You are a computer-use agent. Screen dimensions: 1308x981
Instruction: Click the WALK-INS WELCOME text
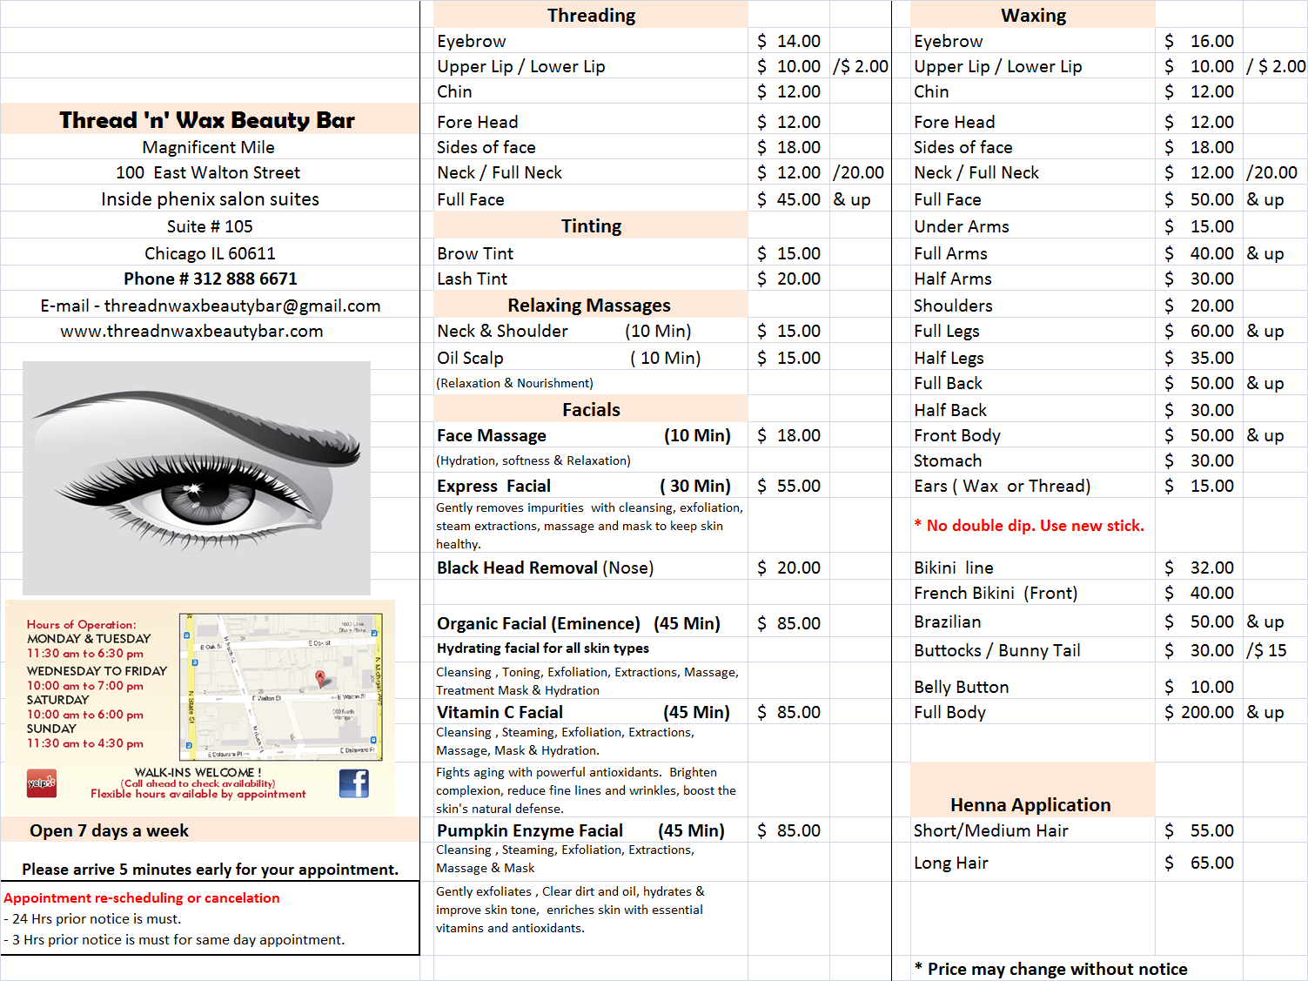[x=198, y=772]
